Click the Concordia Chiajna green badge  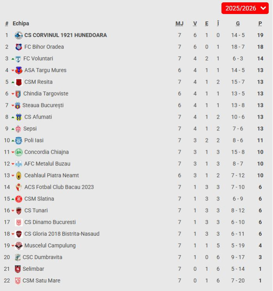point(19,152)
